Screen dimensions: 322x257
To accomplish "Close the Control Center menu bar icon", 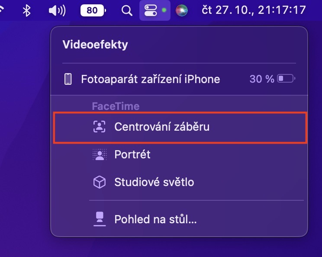I will [150, 10].
